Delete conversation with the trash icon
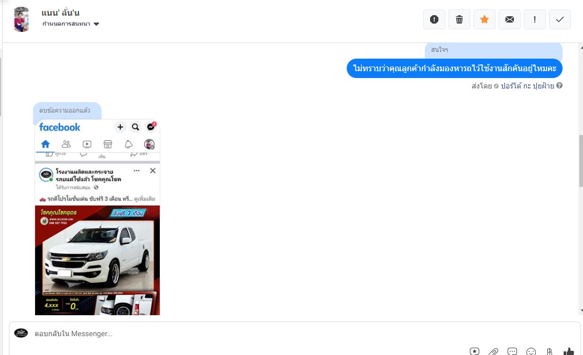The width and height of the screenshot is (583, 355). tap(459, 19)
